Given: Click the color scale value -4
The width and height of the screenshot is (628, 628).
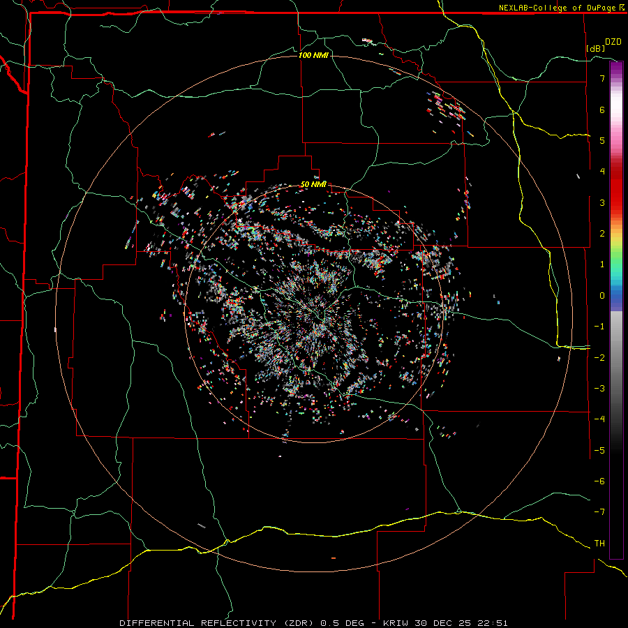Looking at the screenshot, I should coord(599,419).
